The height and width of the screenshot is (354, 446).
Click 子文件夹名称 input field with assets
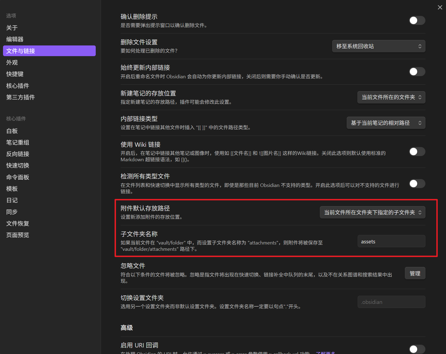391,241
